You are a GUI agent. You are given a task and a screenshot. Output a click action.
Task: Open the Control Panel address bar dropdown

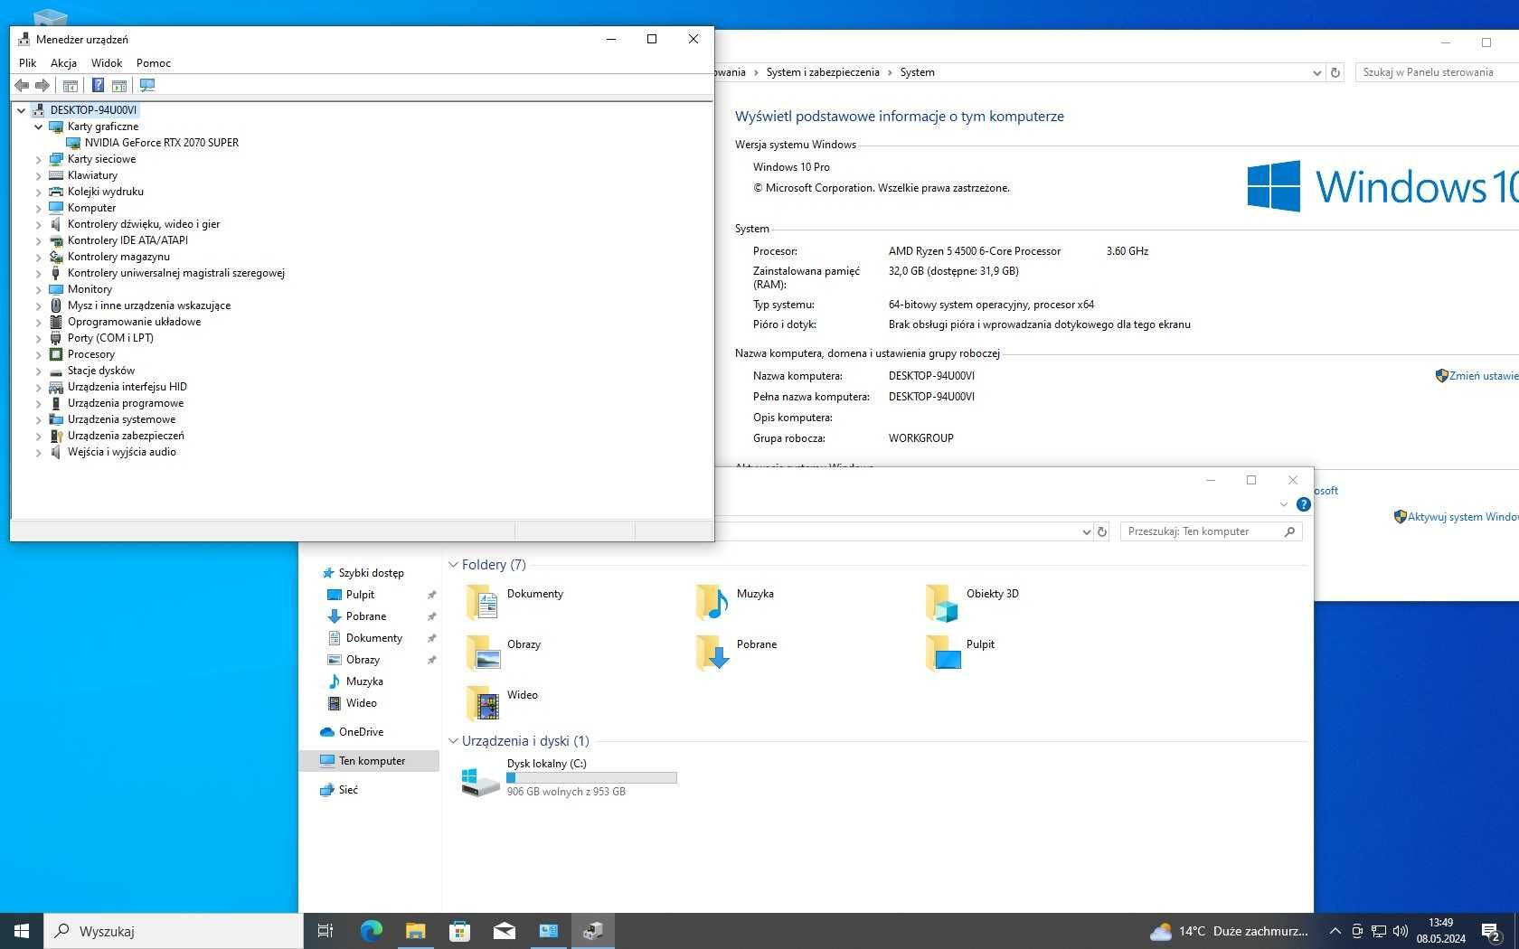(1316, 72)
